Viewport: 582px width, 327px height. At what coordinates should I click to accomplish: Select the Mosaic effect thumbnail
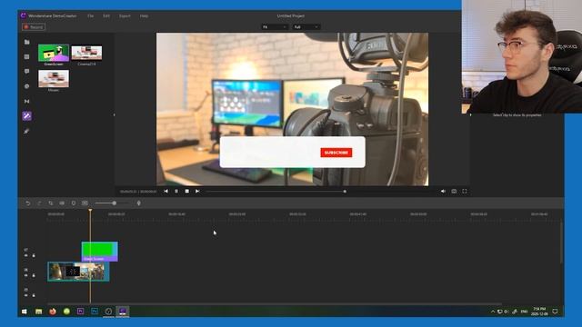pyautogui.click(x=54, y=79)
